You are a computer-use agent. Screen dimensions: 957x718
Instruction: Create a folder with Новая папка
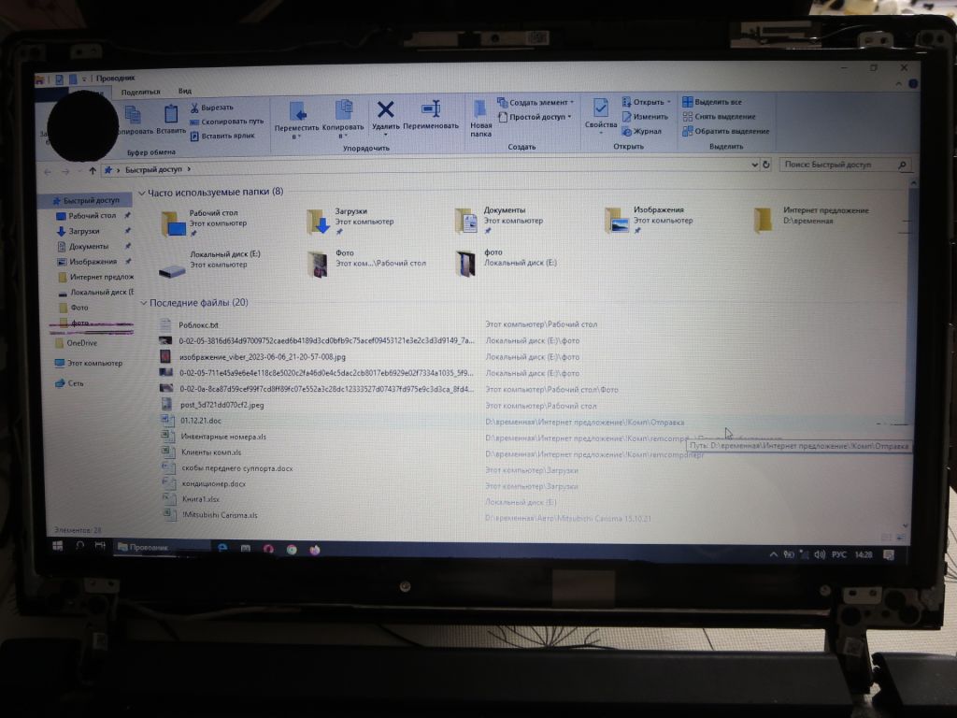pyautogui.click(x=481, y=119)
